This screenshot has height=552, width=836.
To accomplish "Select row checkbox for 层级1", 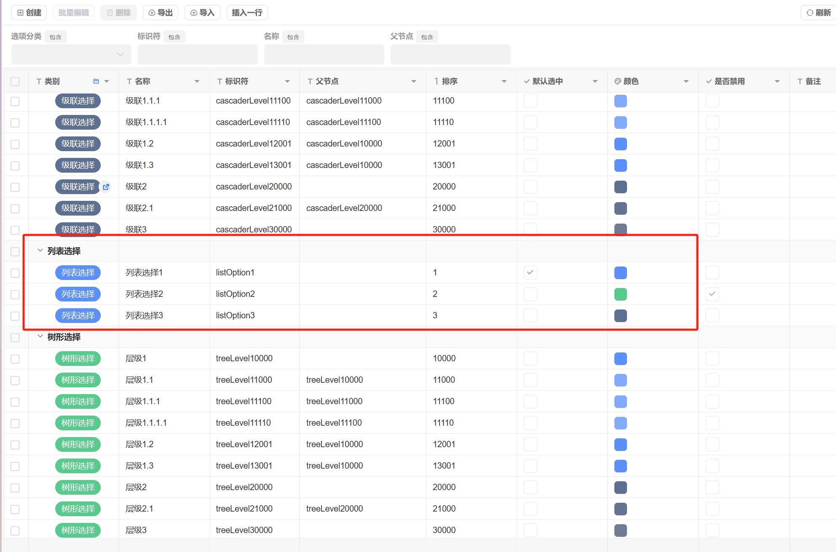I will click(x=15, y=359).
